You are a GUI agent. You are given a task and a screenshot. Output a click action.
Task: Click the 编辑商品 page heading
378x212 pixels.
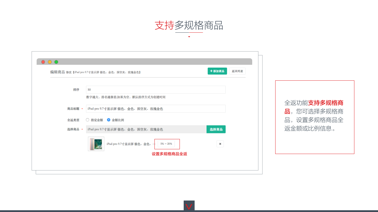coord(57,72)
